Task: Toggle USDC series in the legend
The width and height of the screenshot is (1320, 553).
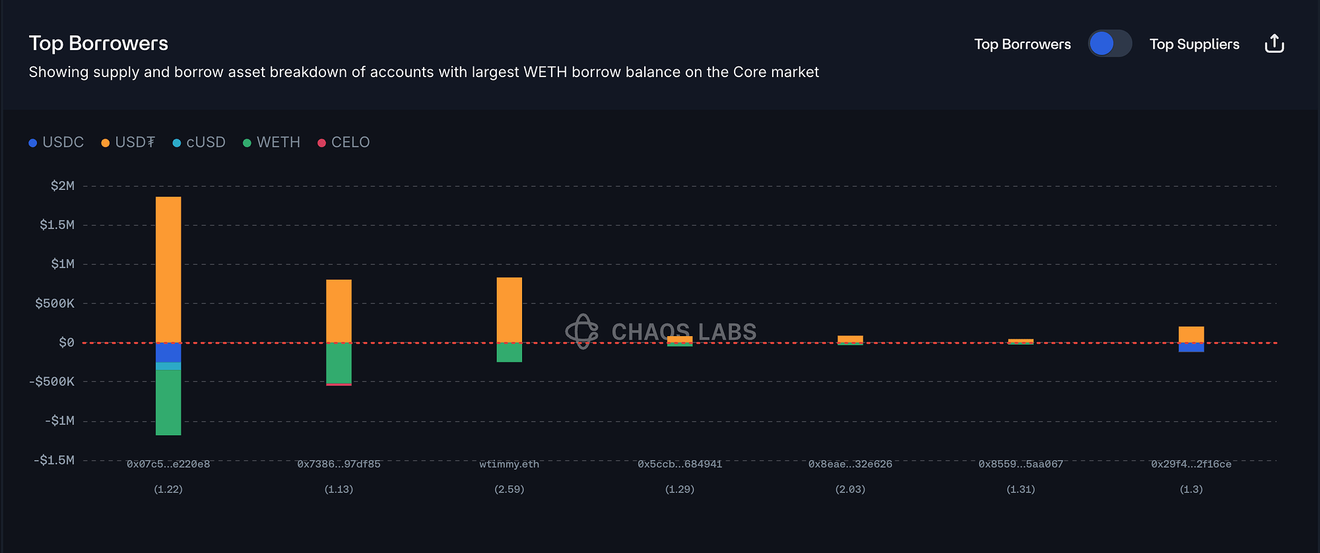Action: coord(57,142)
